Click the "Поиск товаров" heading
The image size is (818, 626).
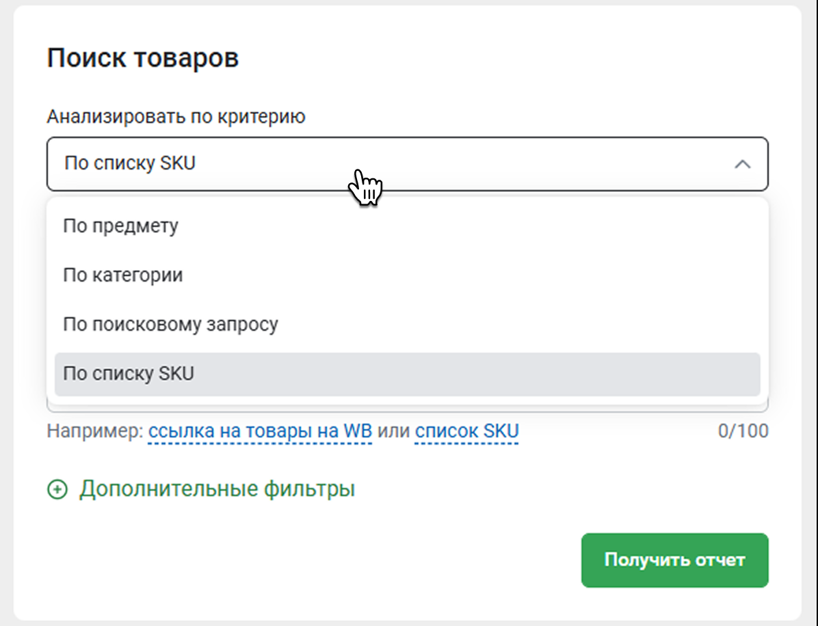click(x=143, y=58)
